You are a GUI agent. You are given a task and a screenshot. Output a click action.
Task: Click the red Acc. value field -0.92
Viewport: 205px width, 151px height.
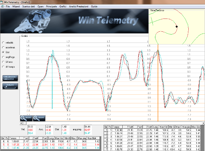49,130
